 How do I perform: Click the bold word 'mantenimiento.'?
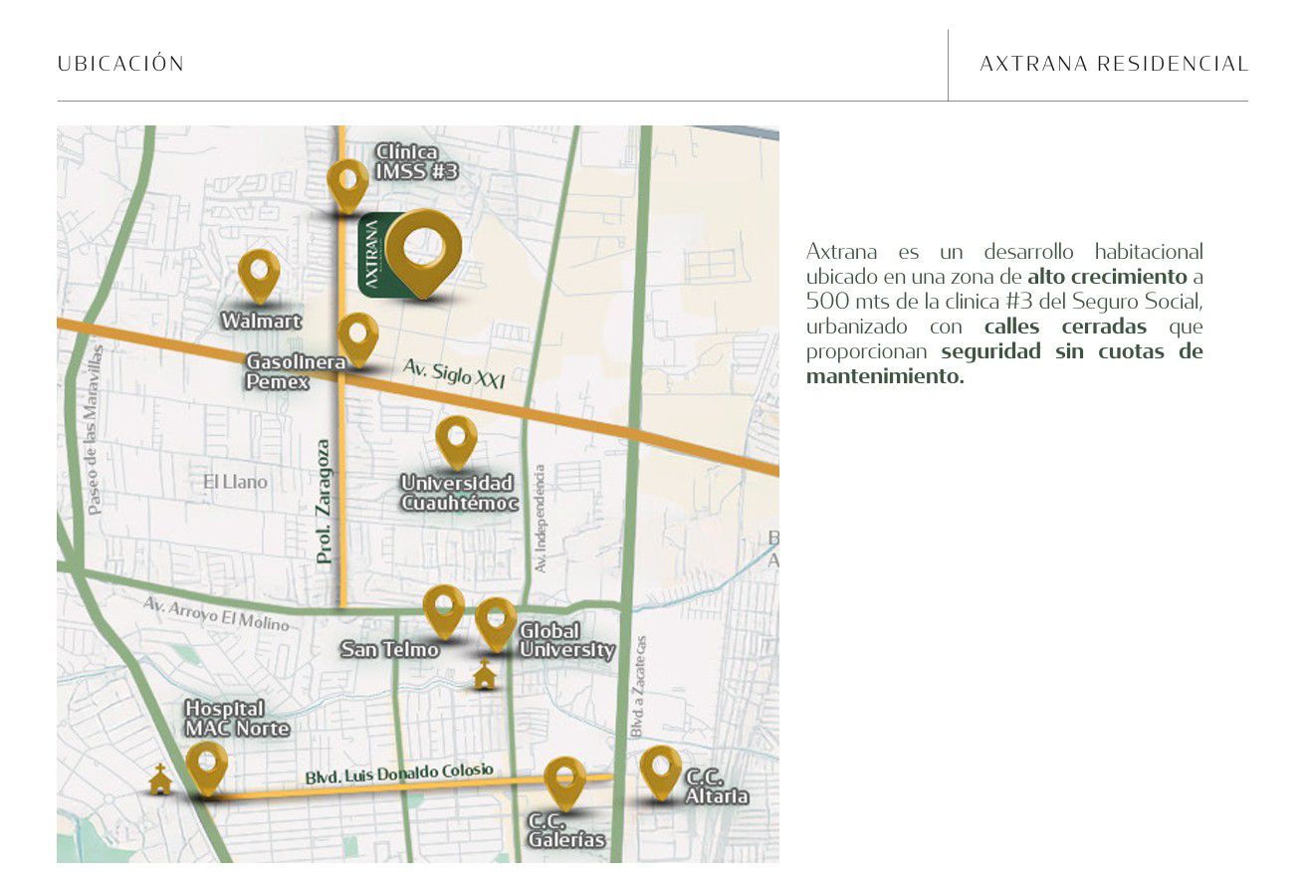[x=885, y=377]
